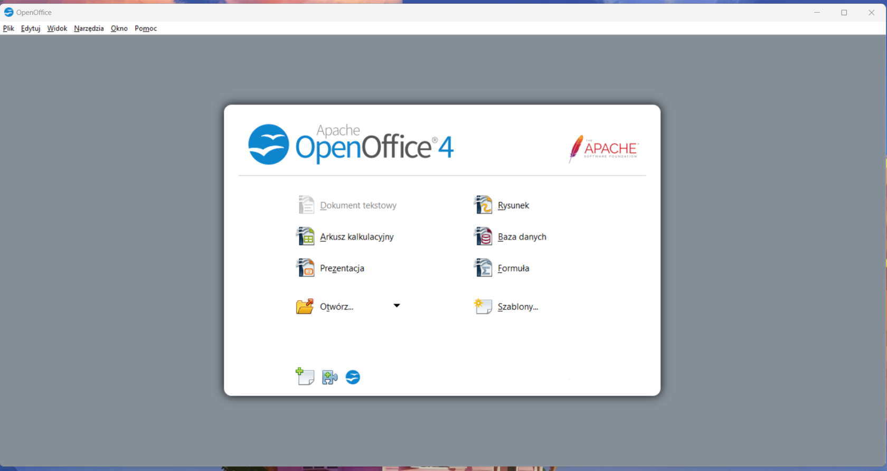Viewport: 887px width, 471px height.
Task: Click the Rysunek drawing icon
Action: tap(483, 205)
